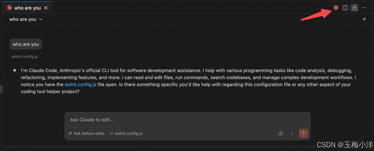Click the grey eslint.config.js label under the user message

(x=25, y=57)
